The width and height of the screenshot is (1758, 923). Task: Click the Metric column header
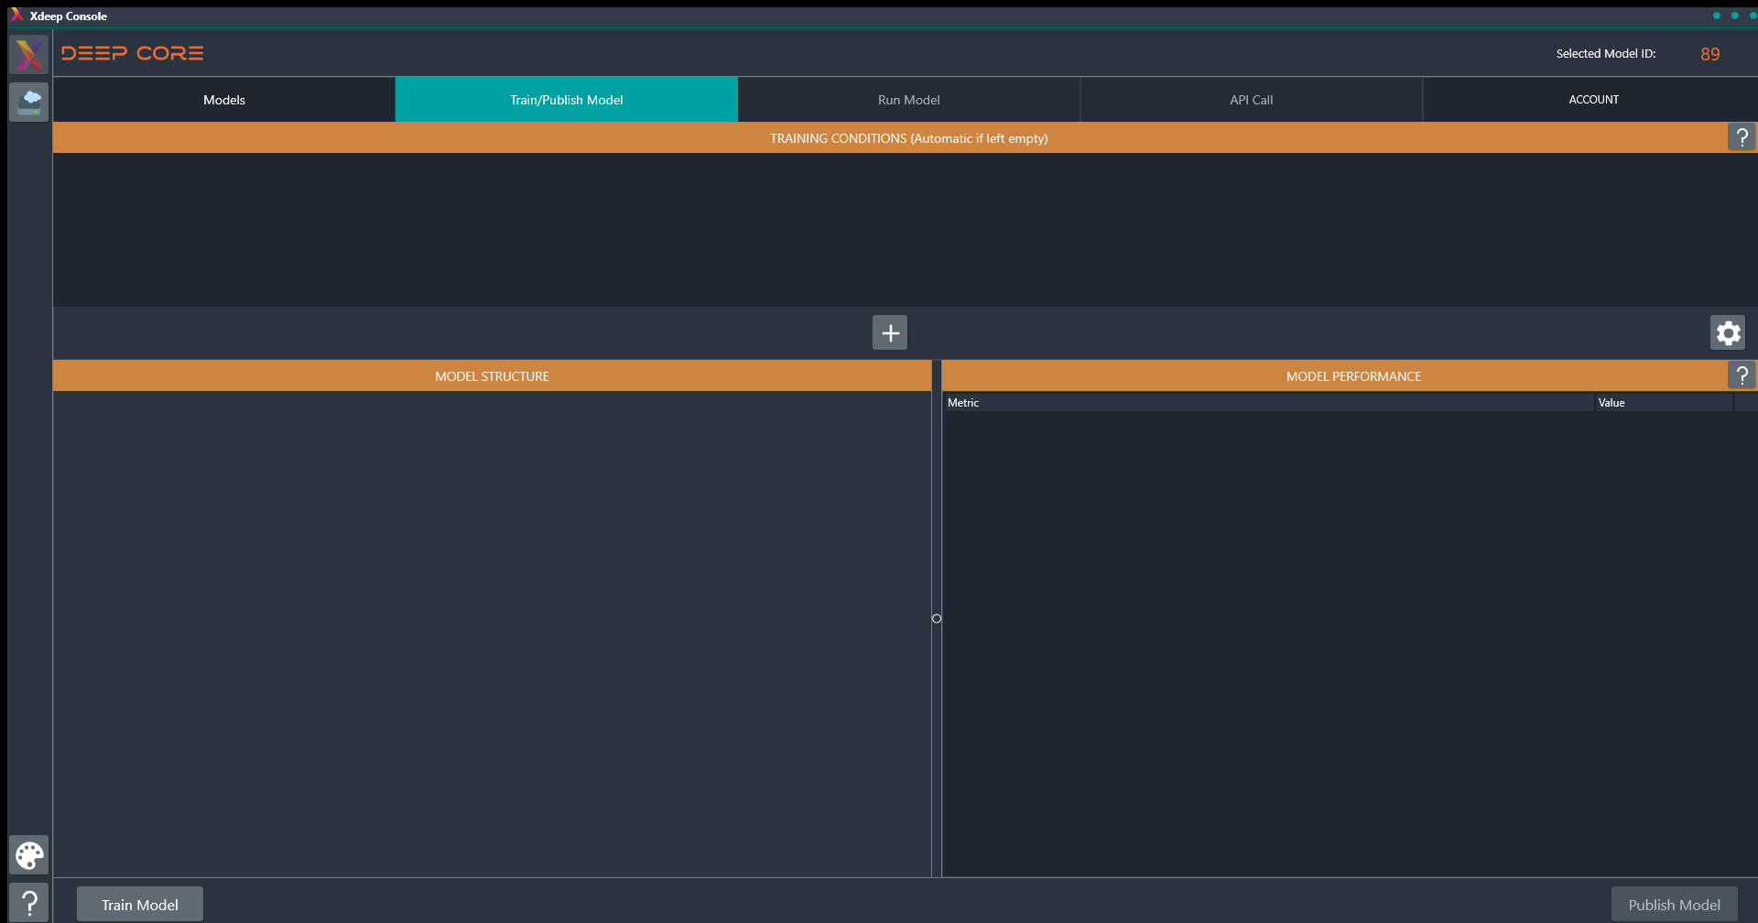tap(1268, 403)
